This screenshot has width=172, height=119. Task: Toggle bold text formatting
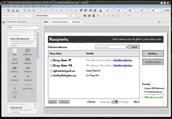pos(85,16)
